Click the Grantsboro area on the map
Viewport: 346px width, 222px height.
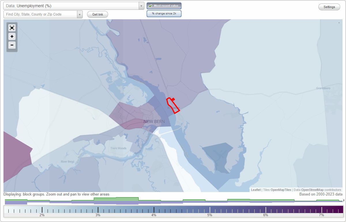[x=323, y=89]
